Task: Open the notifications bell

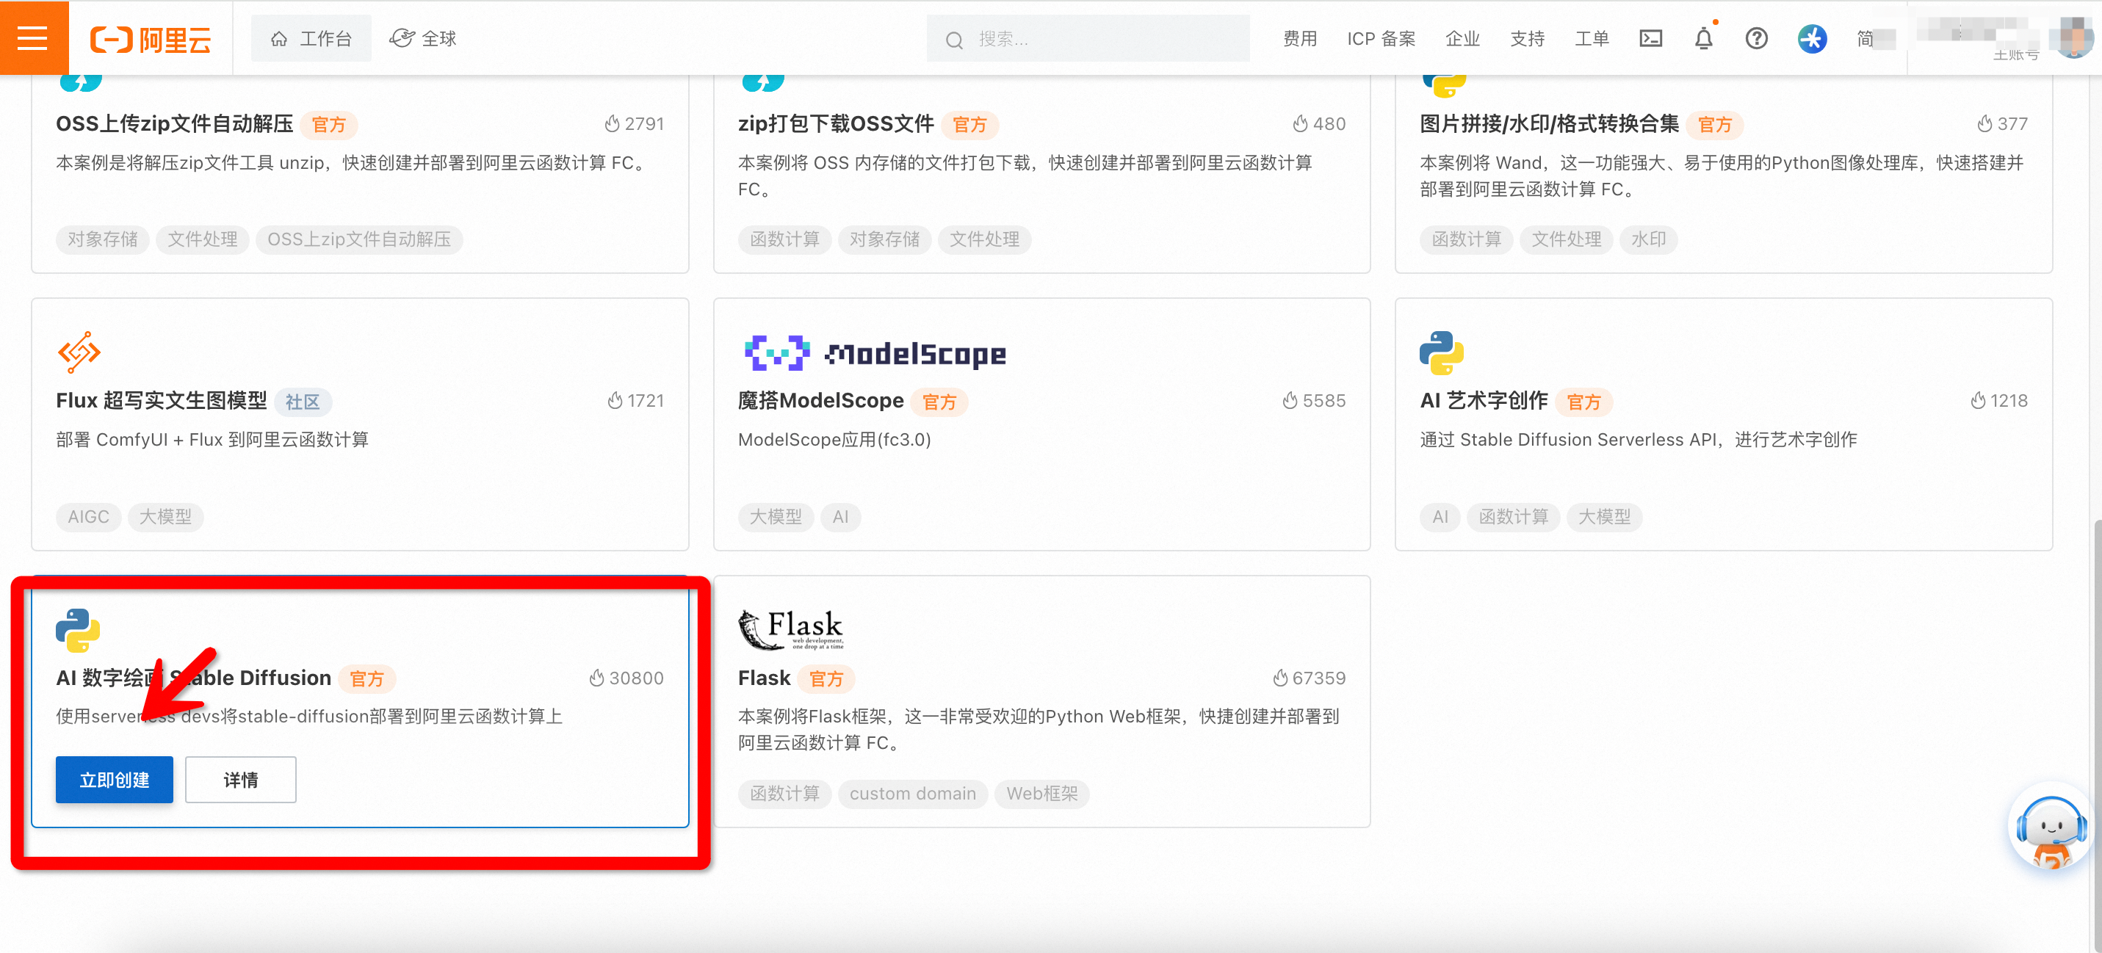Action: (x=1703, y=38)
